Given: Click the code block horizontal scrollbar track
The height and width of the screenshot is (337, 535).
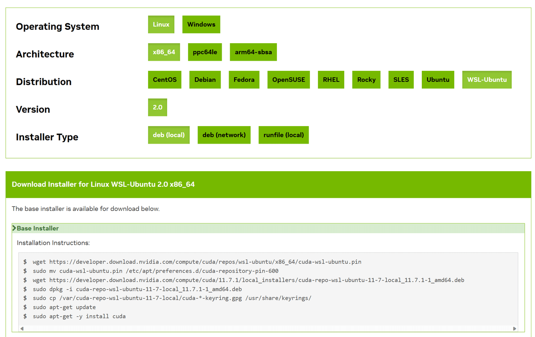Looking at the screenshot, I should tap(268, 329).
